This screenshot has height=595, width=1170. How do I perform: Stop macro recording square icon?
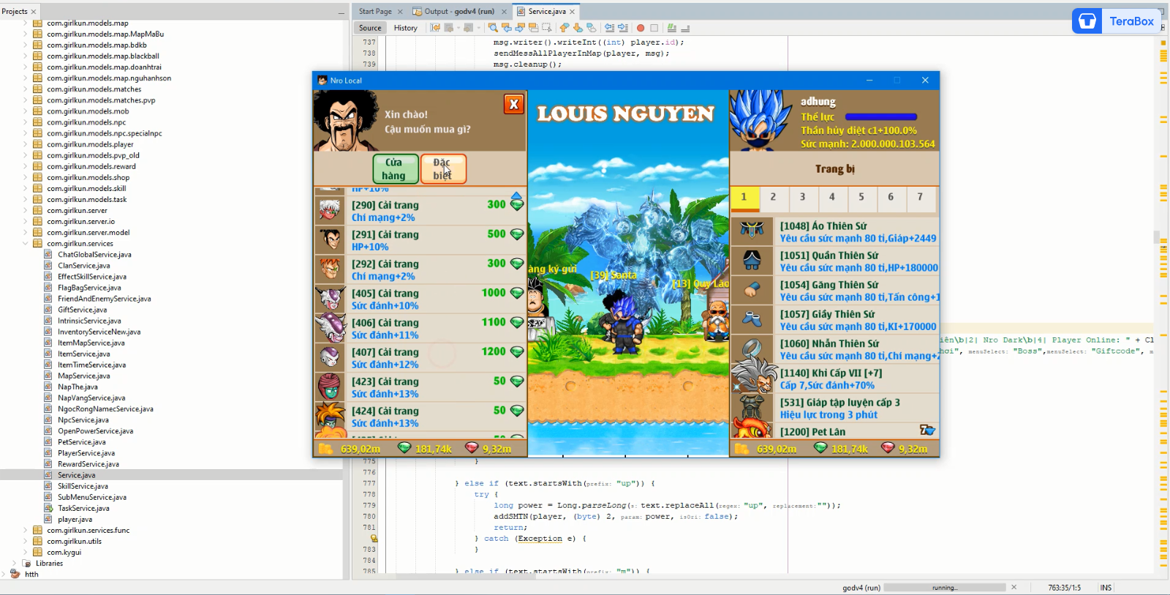coord(654,28)
